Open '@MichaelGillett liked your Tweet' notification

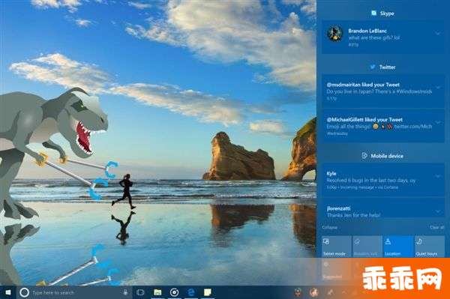(382, 126)
